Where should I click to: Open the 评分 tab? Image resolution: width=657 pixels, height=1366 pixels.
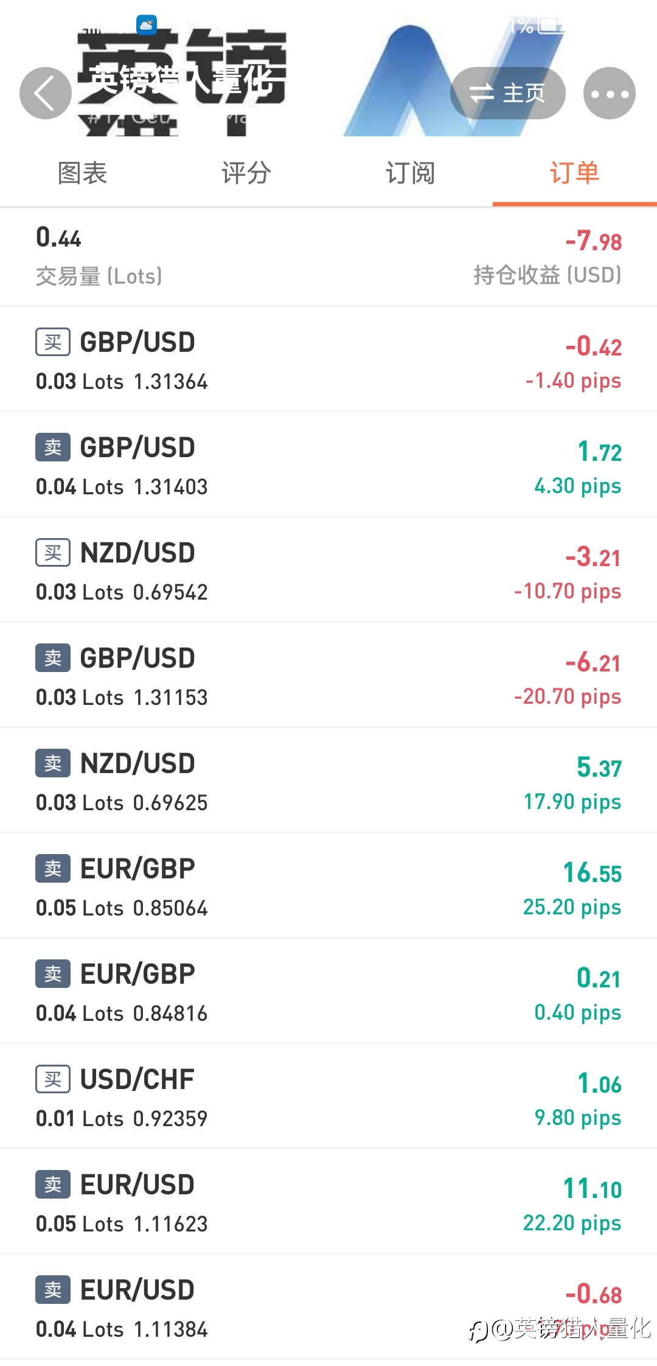coord(246,173)
